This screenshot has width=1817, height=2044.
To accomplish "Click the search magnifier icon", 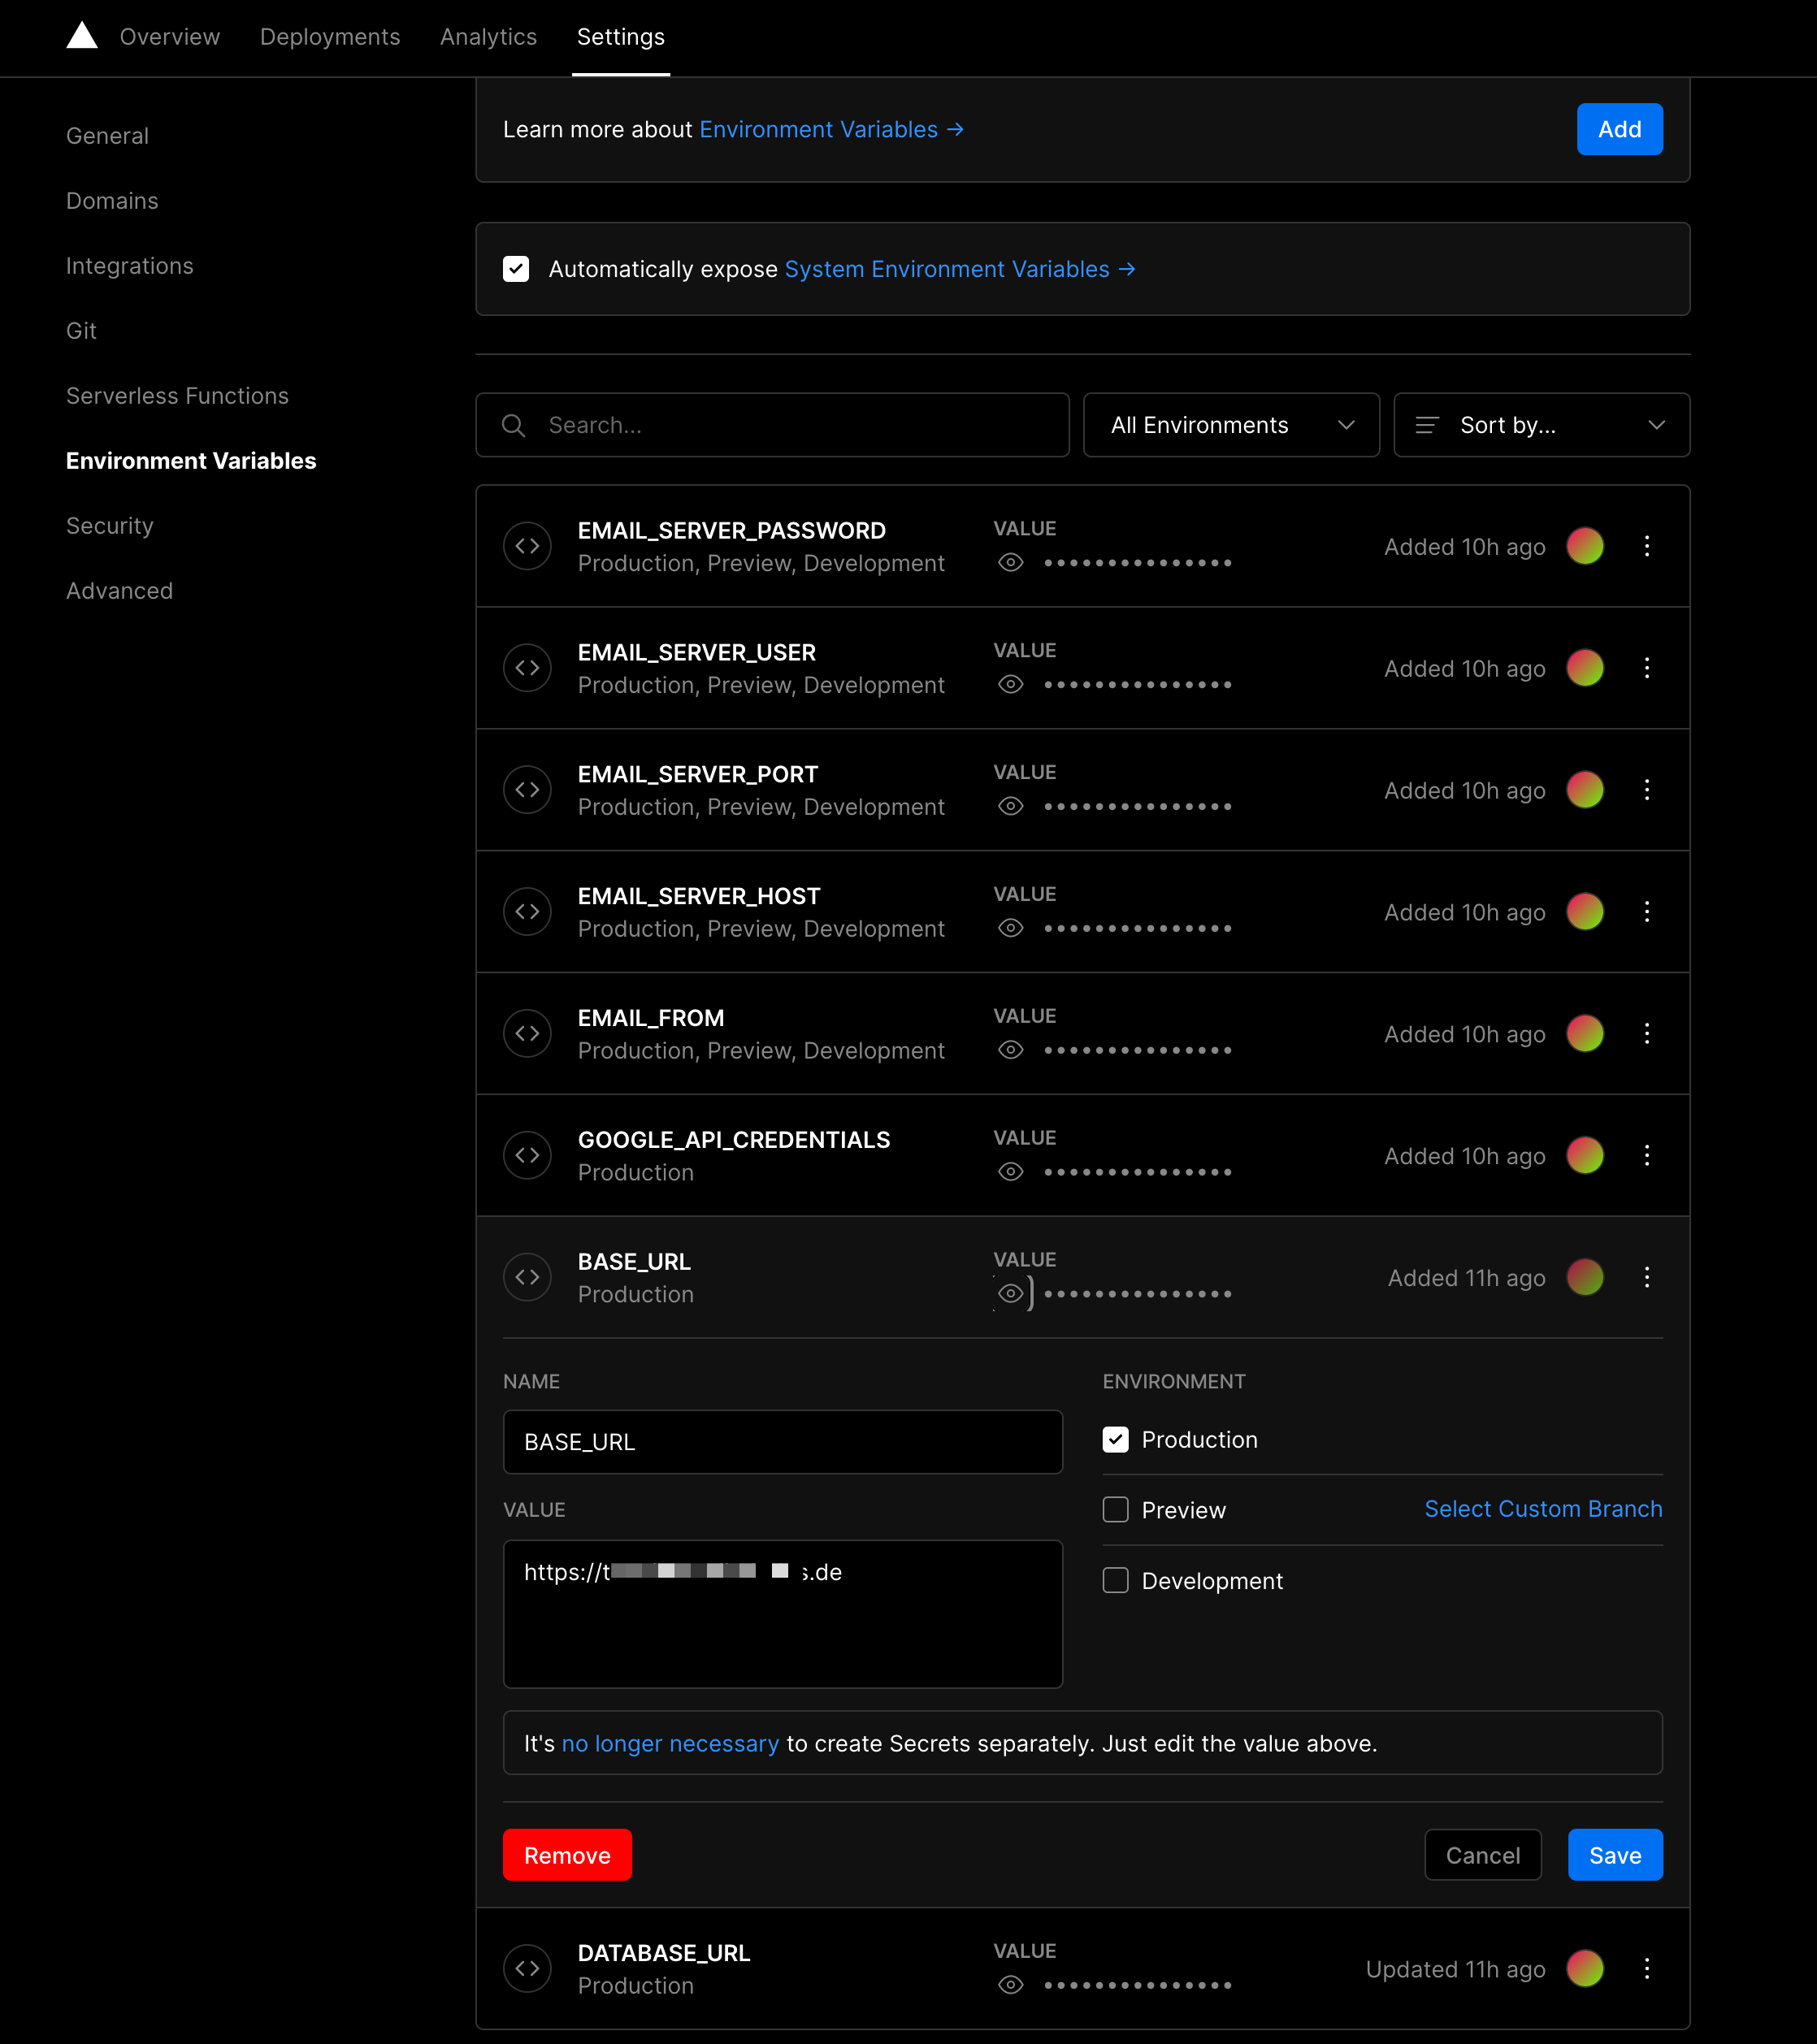I will tap(514, 425).
